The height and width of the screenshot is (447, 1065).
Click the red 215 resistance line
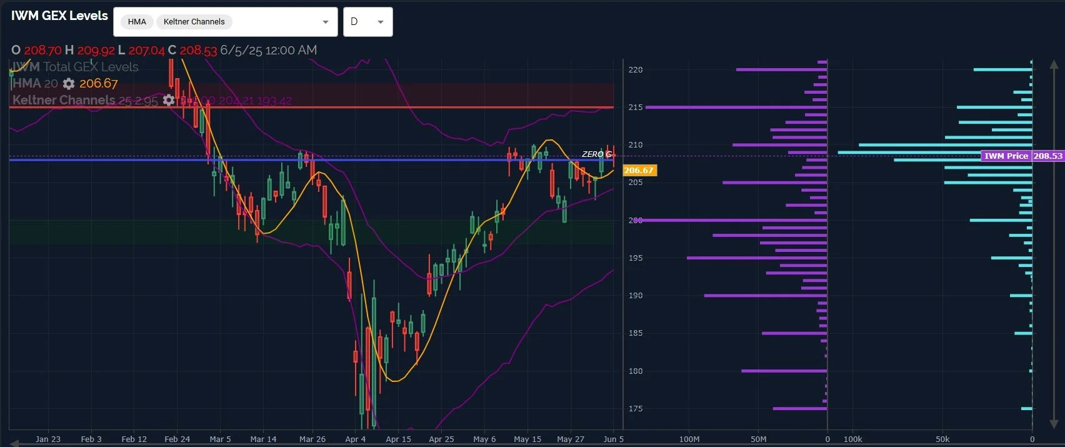pos(311,108)
